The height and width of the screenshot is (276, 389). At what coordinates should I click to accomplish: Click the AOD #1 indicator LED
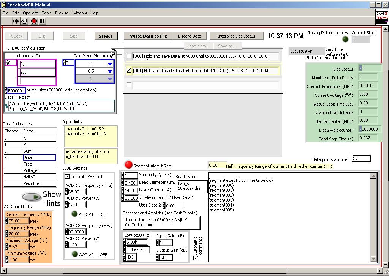[75, 214]
